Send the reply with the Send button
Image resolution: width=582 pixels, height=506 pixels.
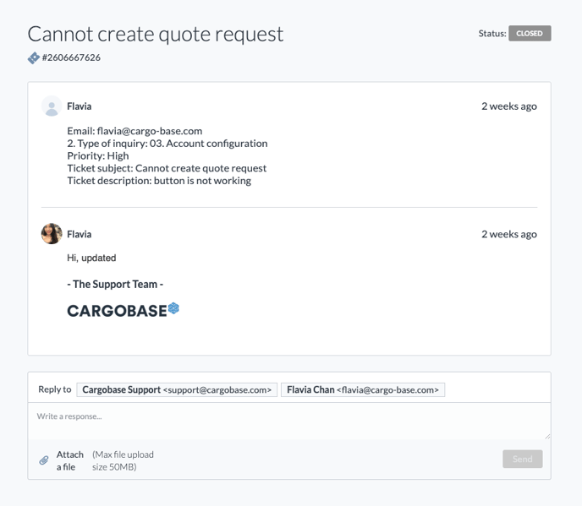pyautogui.click(x=522, y=459)
